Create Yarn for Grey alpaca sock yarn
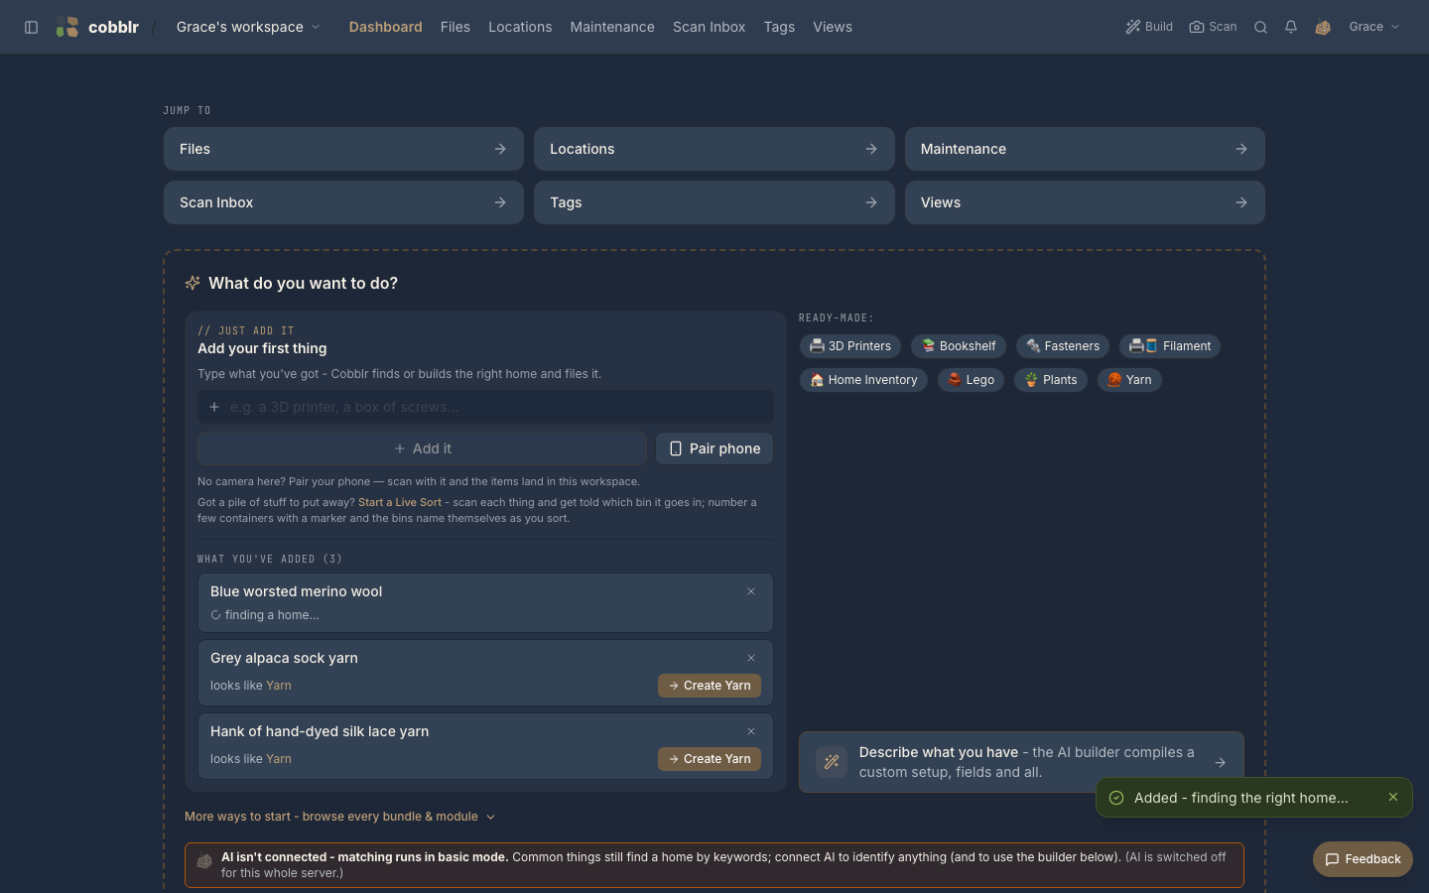This screenshot has width=1429, height=893. click(710, 686)
